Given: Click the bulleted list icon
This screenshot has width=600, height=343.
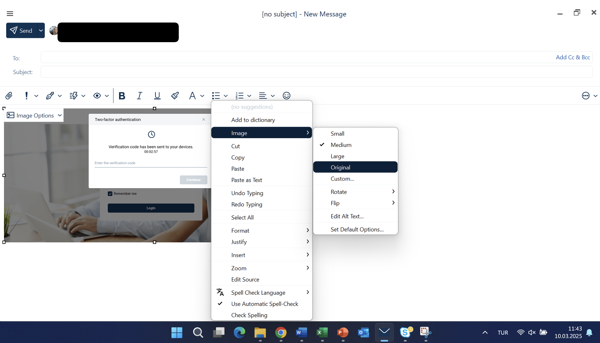Looking at the screenshot, I should 216,96.
